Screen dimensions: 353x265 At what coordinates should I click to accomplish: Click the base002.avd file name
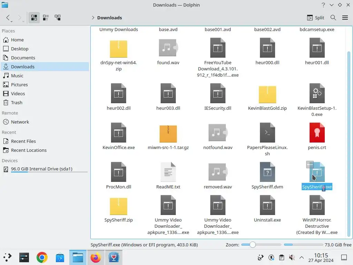tap(268, 30)
